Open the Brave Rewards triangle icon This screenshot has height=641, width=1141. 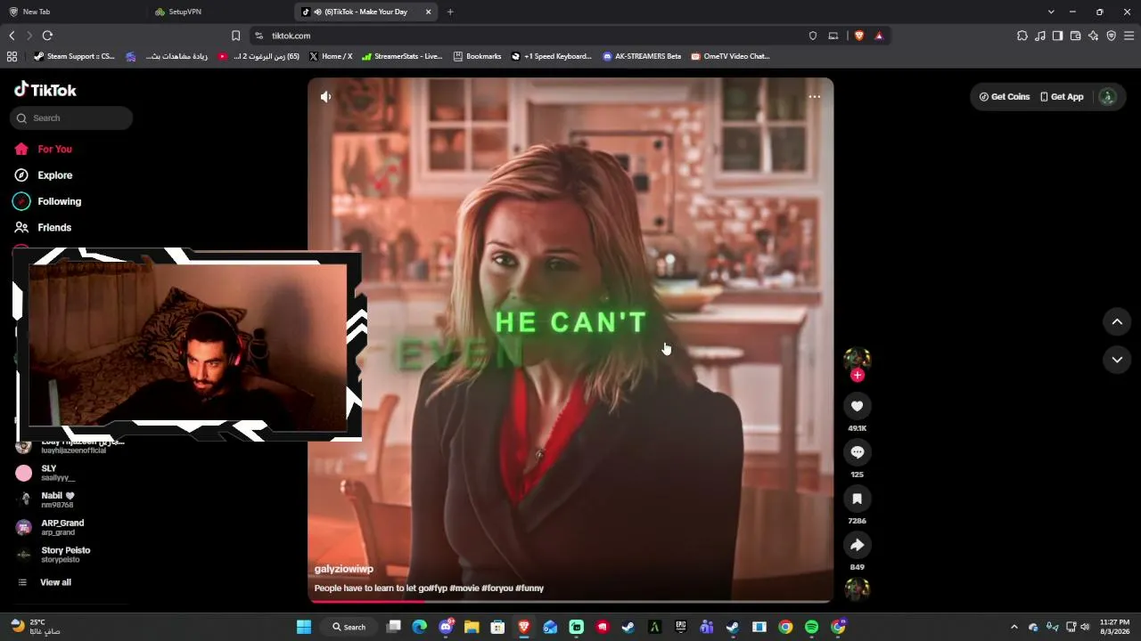(879, 36)
